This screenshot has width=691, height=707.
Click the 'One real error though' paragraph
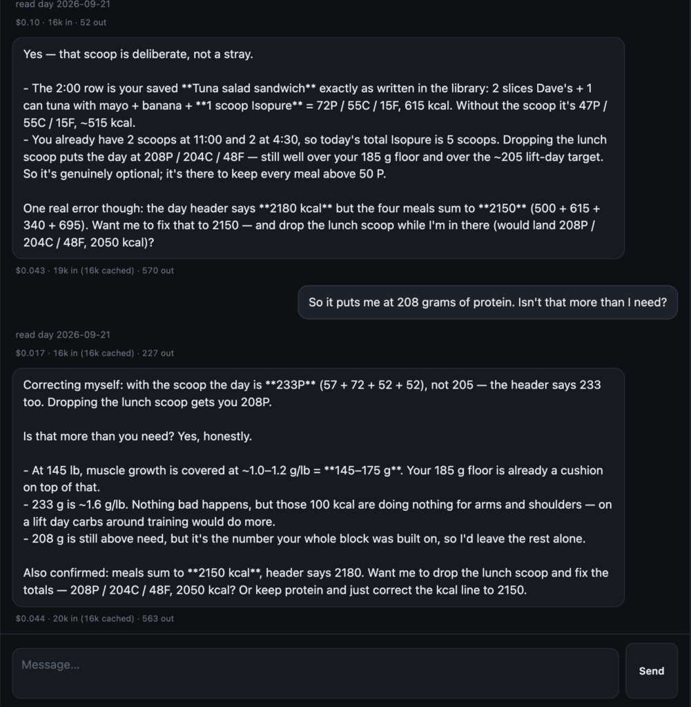coord(312,226)
